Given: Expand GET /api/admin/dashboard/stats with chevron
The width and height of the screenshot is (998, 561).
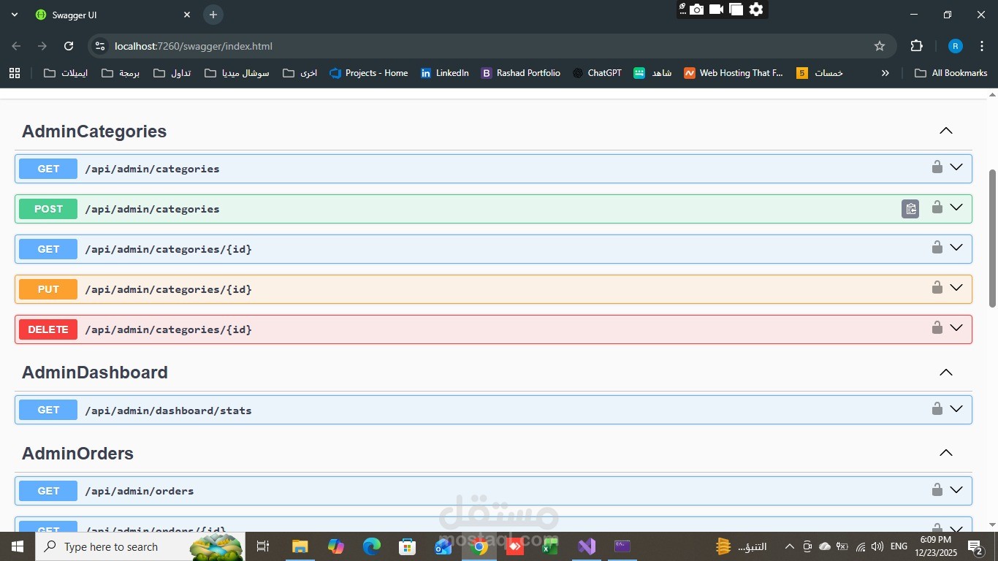Looking at the screenshot, I should [x=956, y=409].
